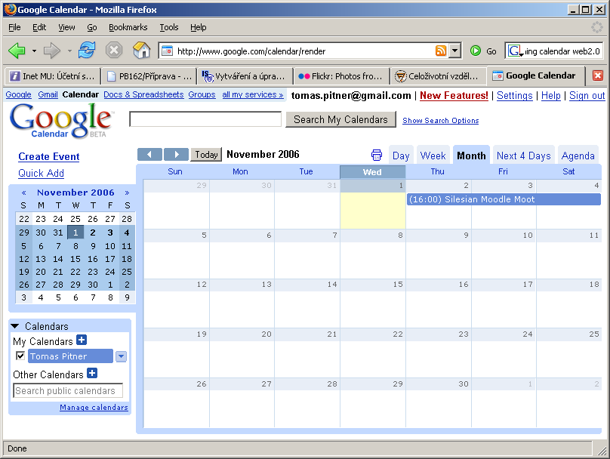Screen dimensions: 610x459
Task: Open the address bar history dropdown
Action: point(454,51)
